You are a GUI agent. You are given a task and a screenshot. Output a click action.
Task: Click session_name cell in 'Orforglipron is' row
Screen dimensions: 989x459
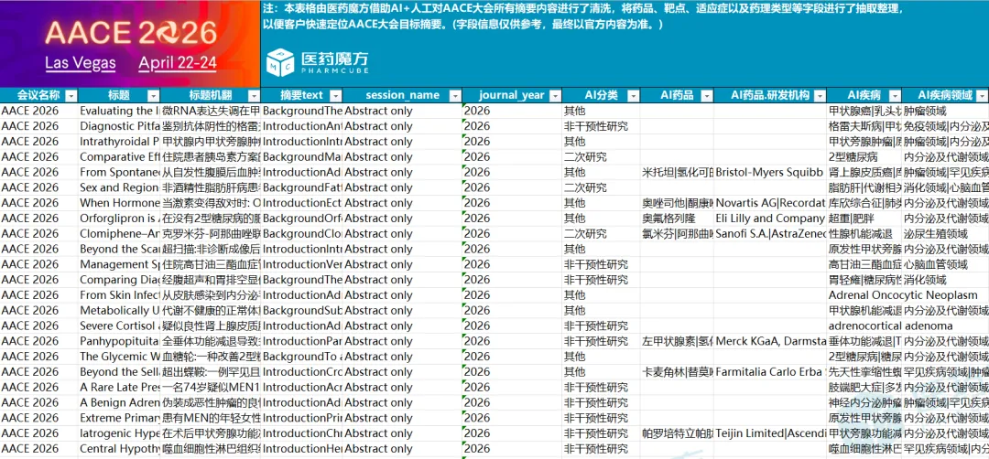[x=402, y=219]
